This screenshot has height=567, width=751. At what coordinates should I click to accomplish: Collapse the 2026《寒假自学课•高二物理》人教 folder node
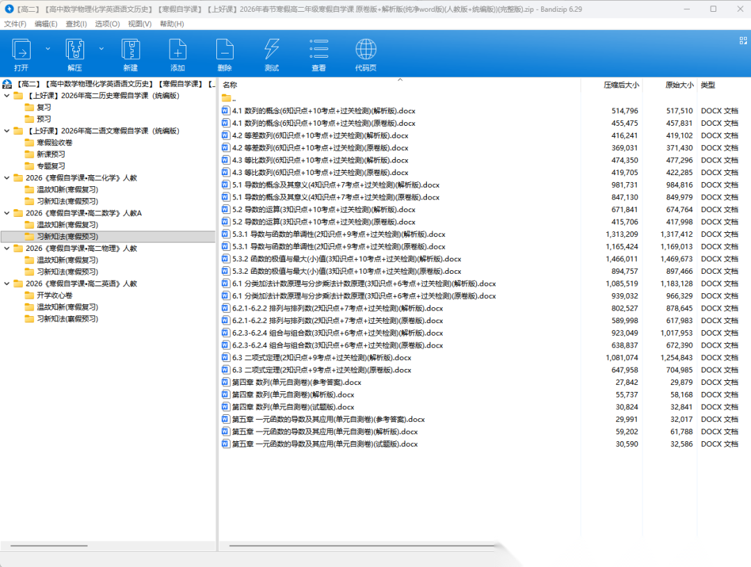tap(7, 249)
